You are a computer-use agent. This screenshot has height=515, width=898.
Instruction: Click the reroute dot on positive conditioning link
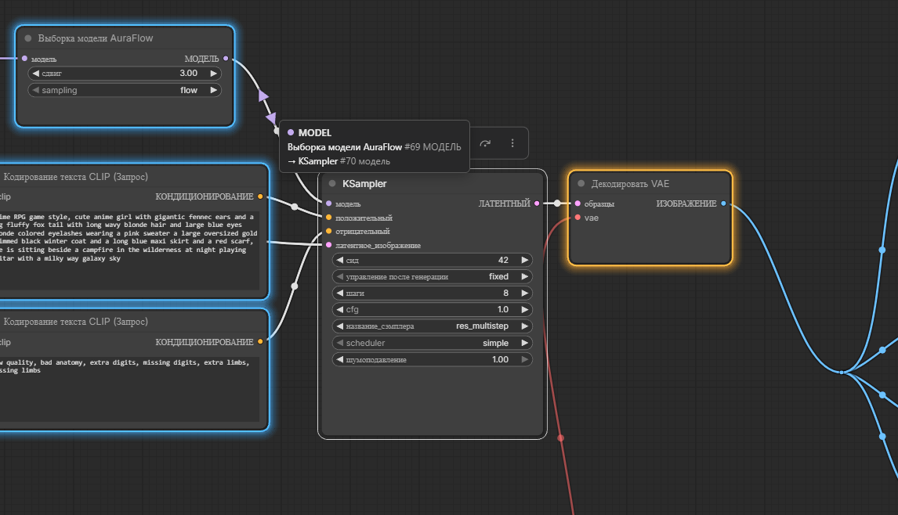[295, 207]
